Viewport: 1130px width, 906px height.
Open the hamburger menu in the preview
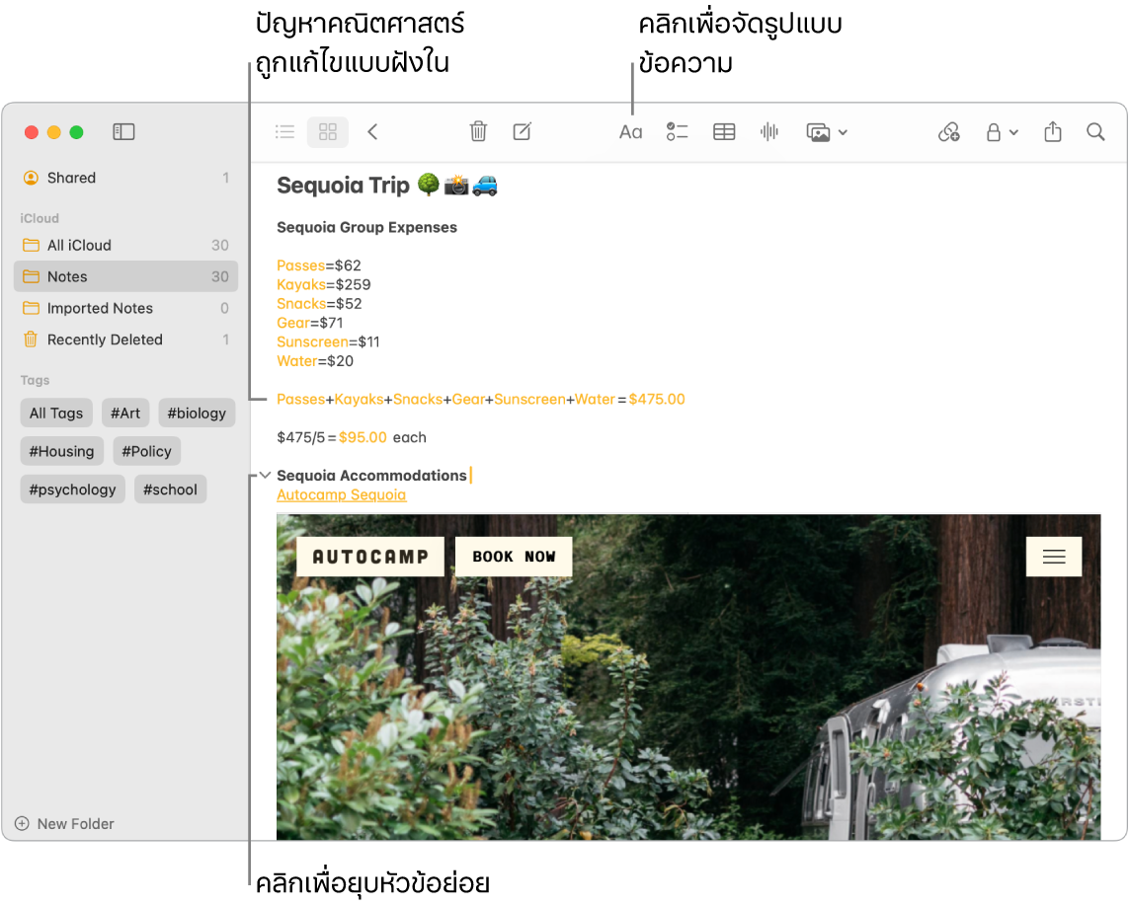click(x=1054, y=557)
